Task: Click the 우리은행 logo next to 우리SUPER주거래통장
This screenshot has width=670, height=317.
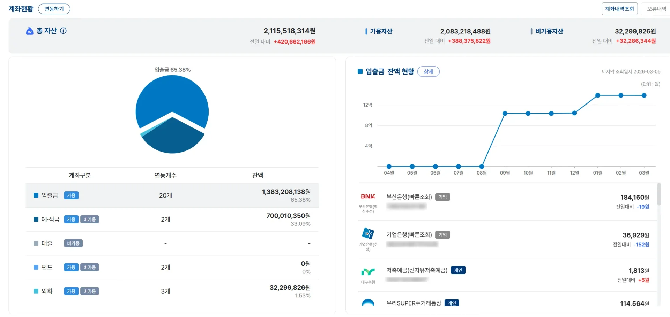Action: tap(367, 303)
